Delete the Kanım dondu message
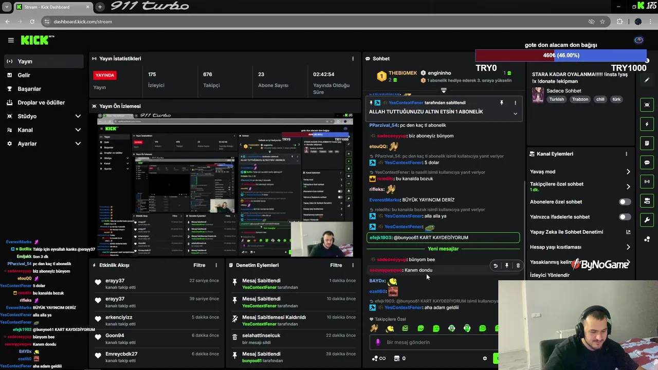Viewport: 658px width, 370px height. [518, 266]
